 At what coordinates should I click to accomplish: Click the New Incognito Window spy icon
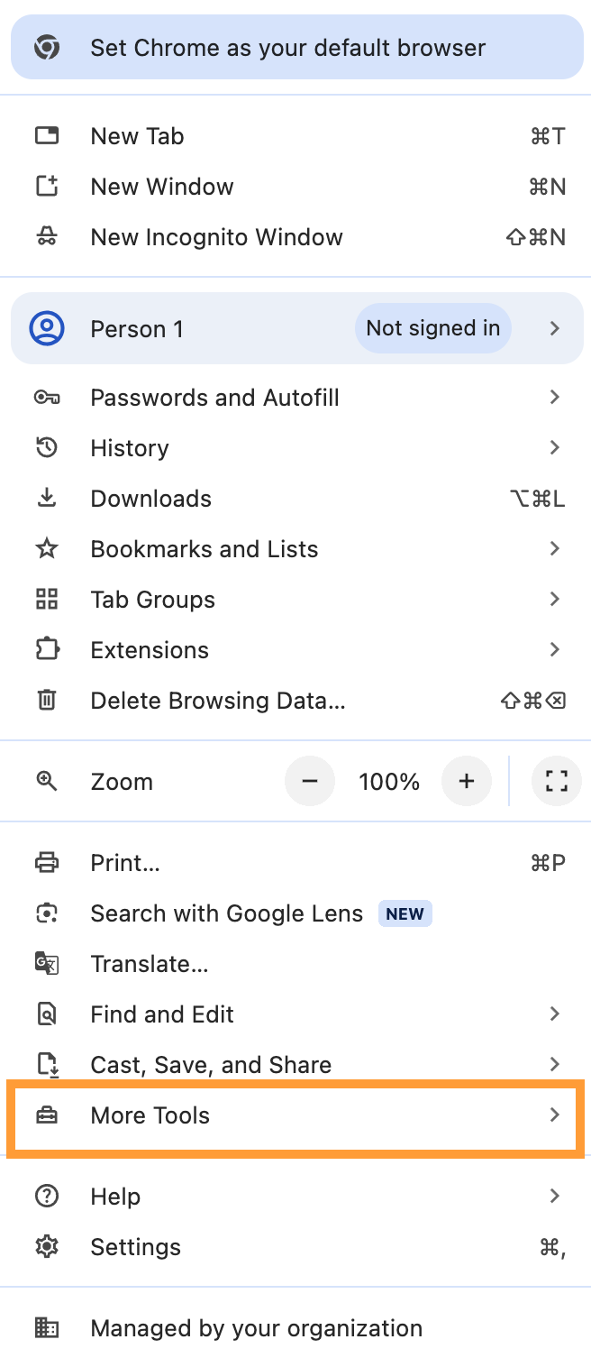pos(47,237)
